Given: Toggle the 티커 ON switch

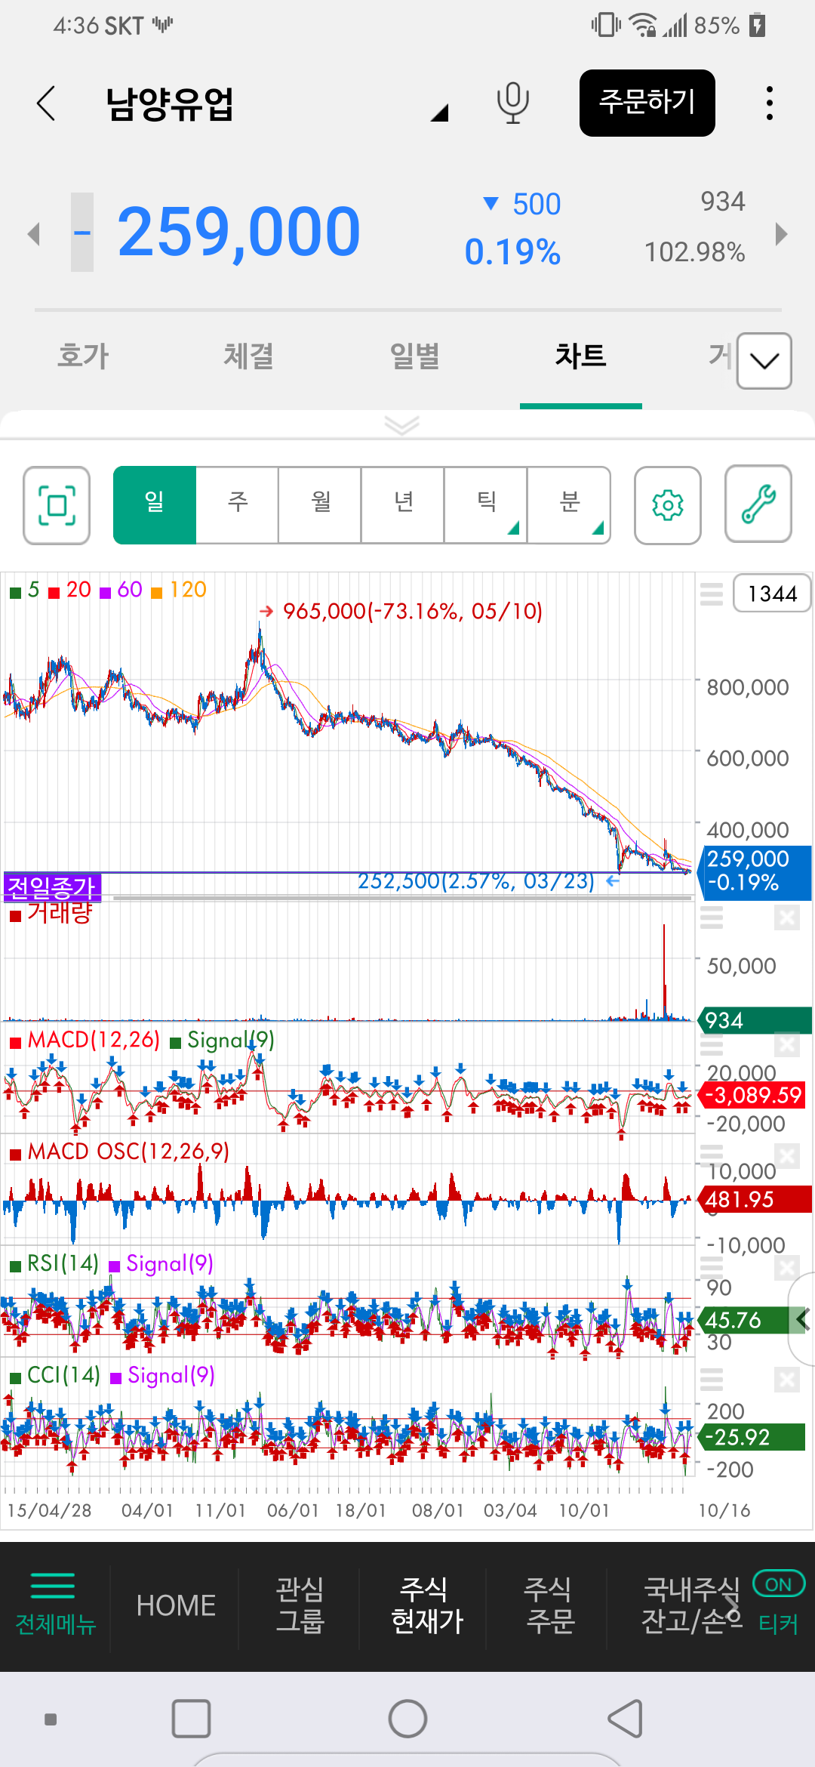Looking at the screenshot, I should click(x=779, y=1584).
